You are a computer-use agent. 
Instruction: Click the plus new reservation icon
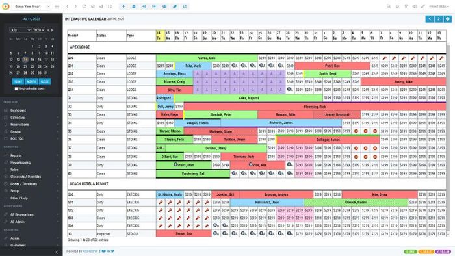(123, 6)
